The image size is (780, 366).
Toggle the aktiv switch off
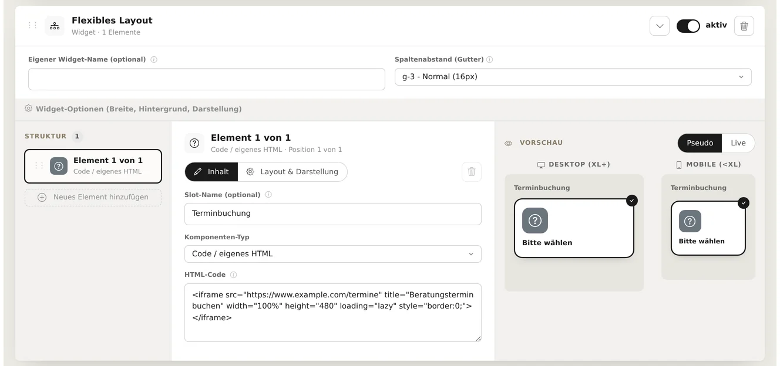click(x=688, y=26)
